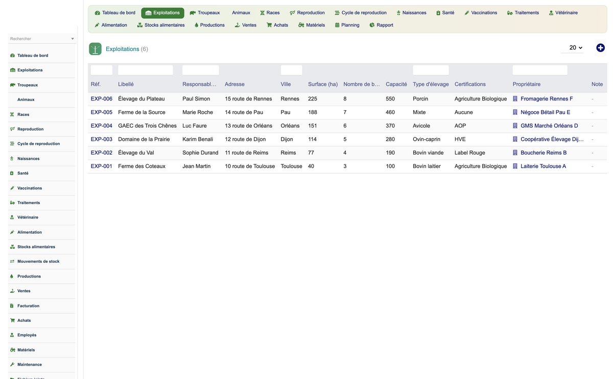This screenshot has width=613, height=379.
Task: Click the Matériels tractor sidebar icon
Action: [12, 350]
